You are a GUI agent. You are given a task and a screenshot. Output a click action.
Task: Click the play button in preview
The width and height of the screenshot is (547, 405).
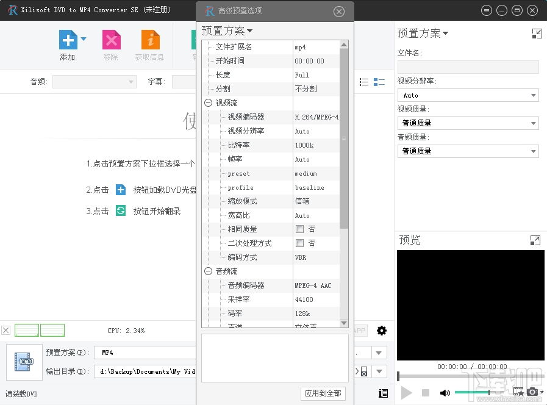click(x=406, y=393)
